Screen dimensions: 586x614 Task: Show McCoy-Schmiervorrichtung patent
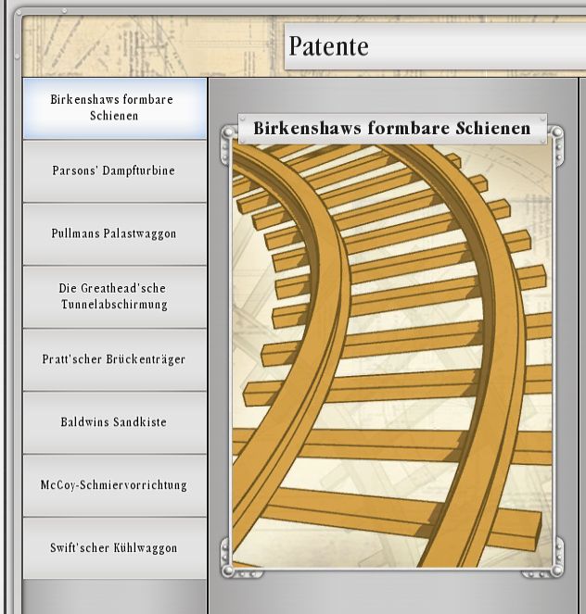(114, 485)
